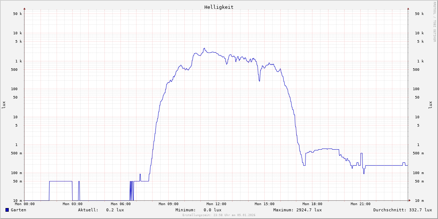Click the "1 k" label on right axis
The width and height of the screenshot is (438, 219).
(x=420, y=61)
